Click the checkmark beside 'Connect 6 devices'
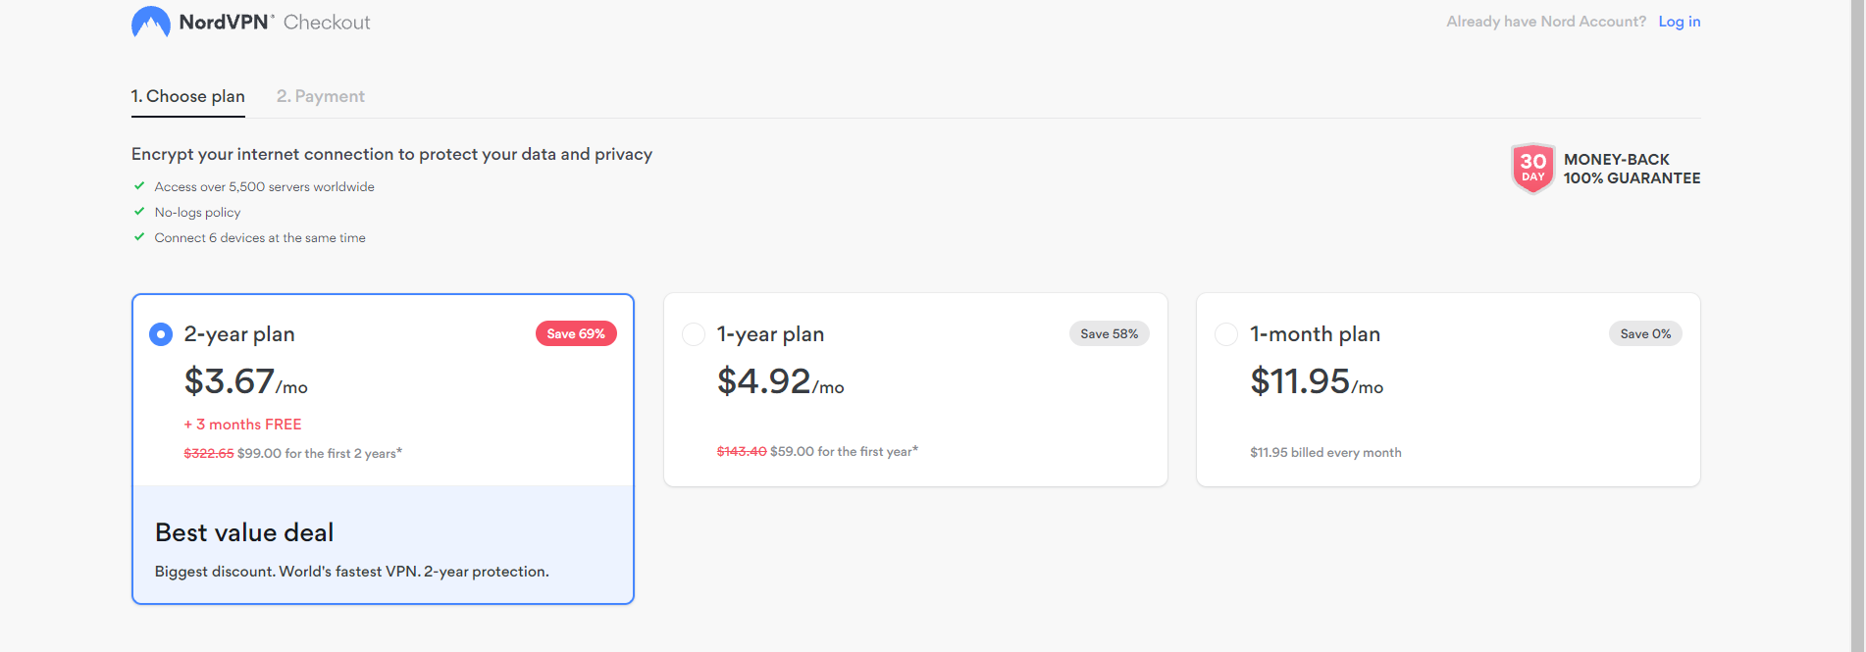 [139, 236]
